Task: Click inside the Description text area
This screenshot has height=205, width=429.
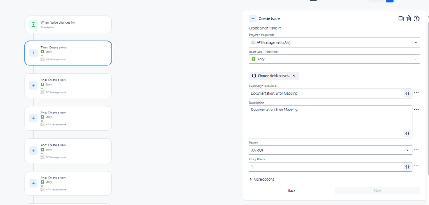Action: 331,122
